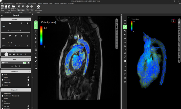Open the Mask1 green color swatch

pos(25,63)
